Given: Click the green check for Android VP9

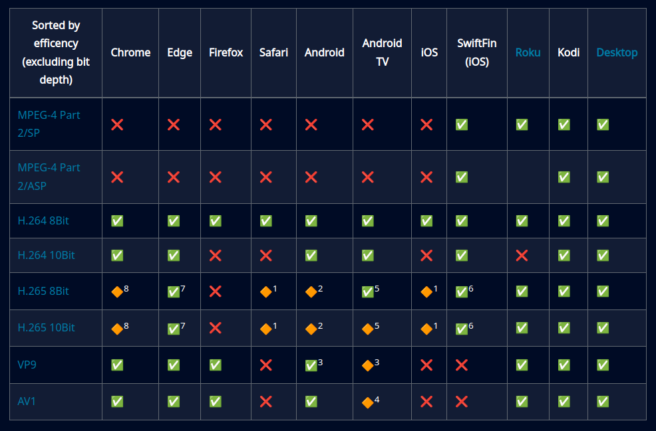Looking at the screenshot, I should 311,365.
